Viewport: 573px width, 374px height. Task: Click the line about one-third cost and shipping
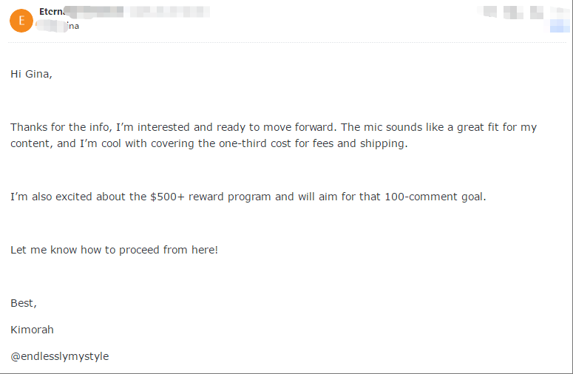click(209, 143)
